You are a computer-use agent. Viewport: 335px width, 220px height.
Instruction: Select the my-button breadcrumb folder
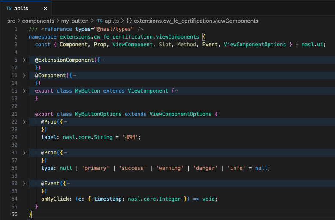coord(74,21)
